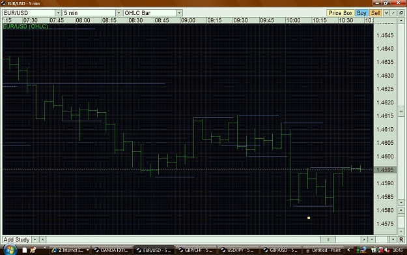
Task: Click the down-chevron icon beside Sell
Action: click(386, 13)
